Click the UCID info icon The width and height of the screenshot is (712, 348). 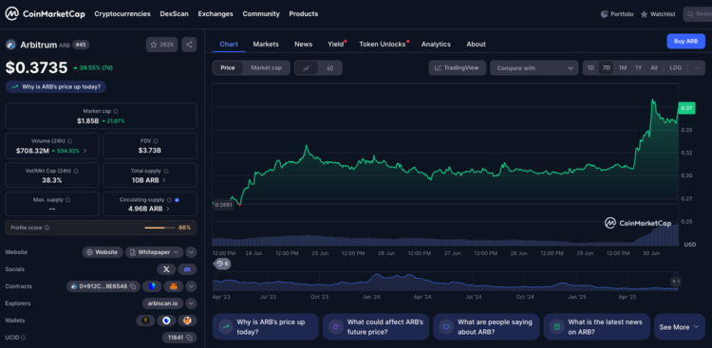pyautogui.click(x=23, y=338)
